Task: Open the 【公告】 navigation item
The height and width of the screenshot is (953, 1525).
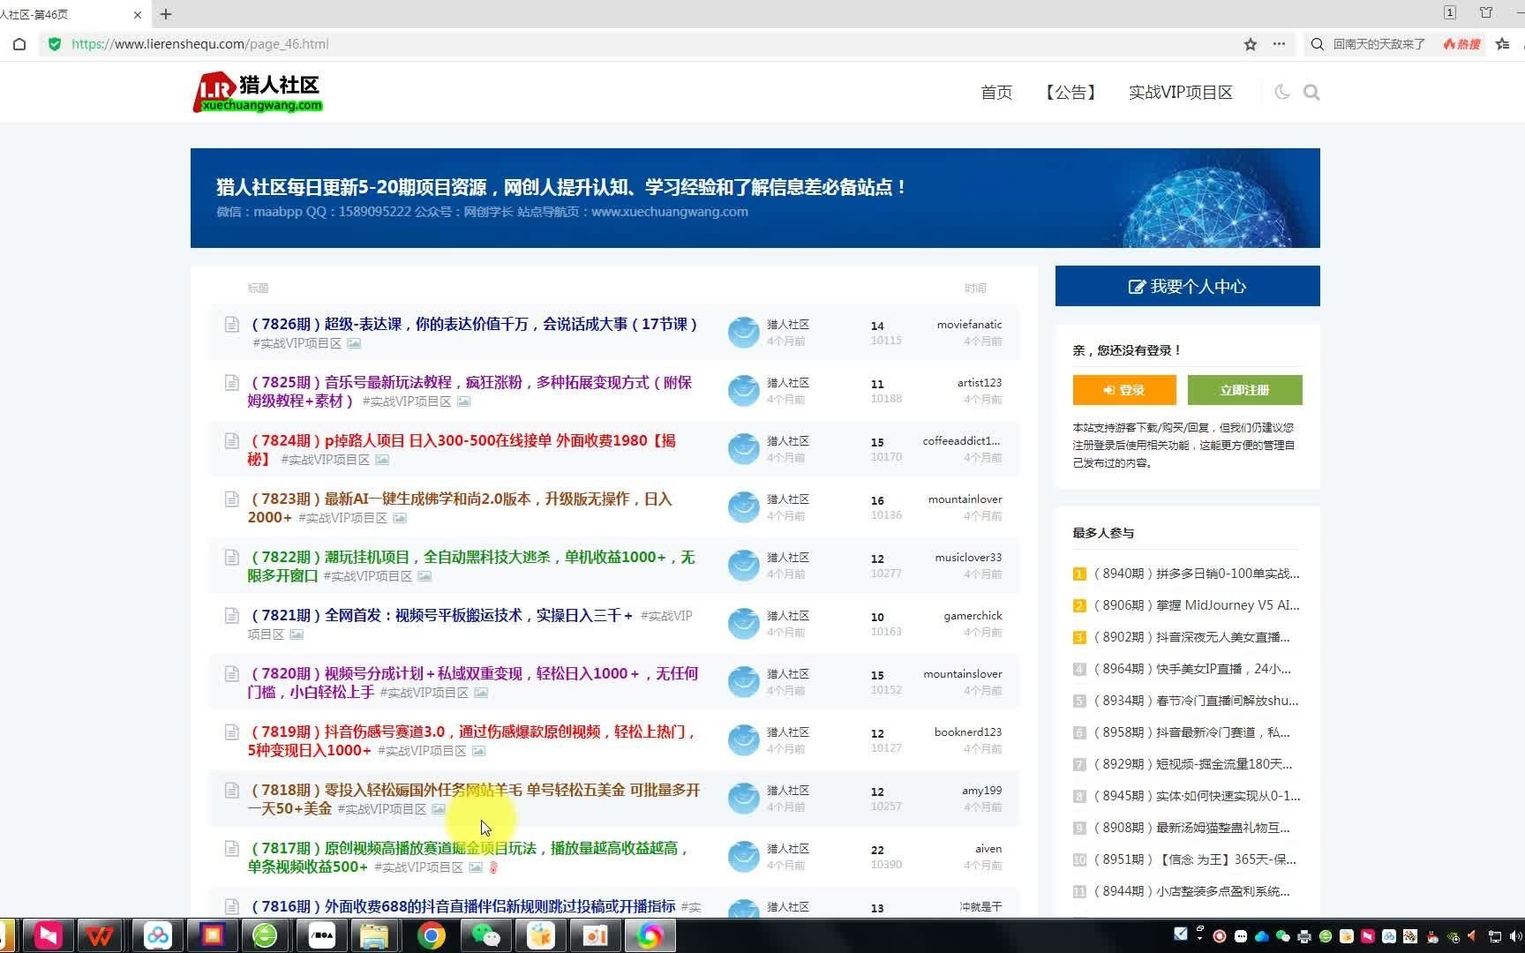Action: (1071, 92)
